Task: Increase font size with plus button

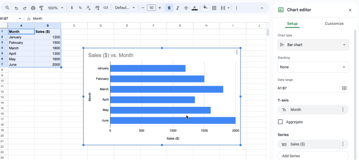Action: (160, 8)
